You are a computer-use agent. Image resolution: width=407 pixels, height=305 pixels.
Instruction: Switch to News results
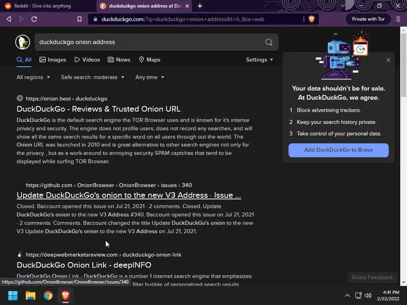pos(119,60)
